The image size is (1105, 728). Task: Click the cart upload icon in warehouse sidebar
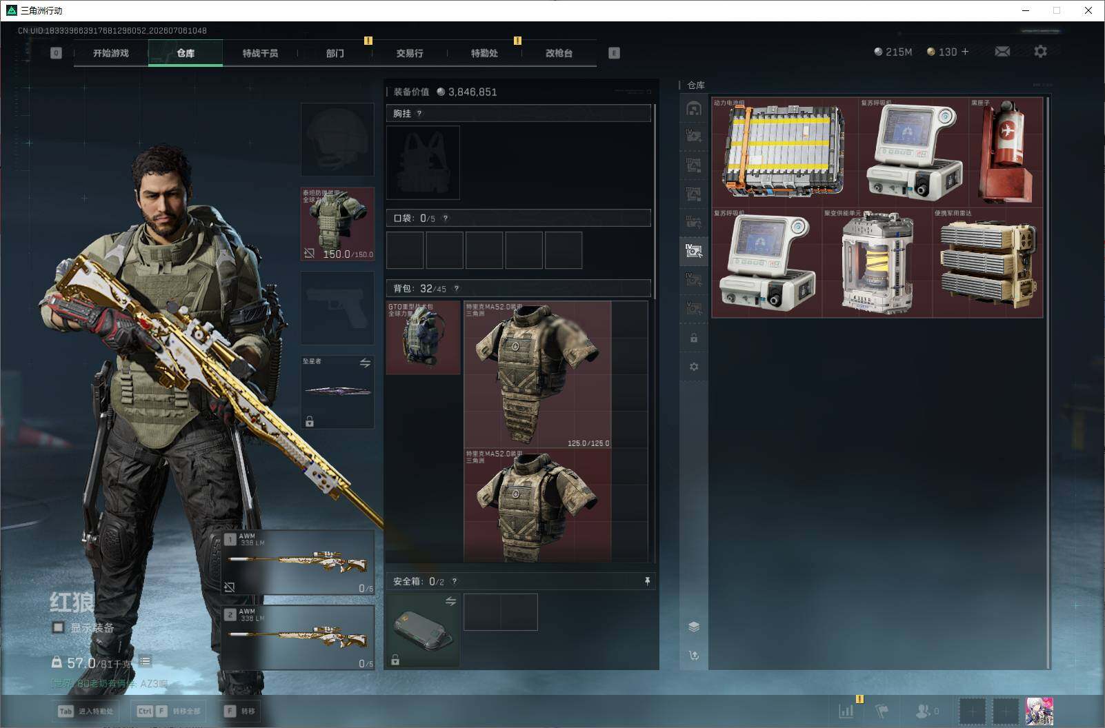pyautogui.click(x=694, y=655)
